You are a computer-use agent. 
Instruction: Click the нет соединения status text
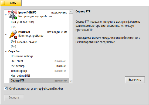[57, 32]
